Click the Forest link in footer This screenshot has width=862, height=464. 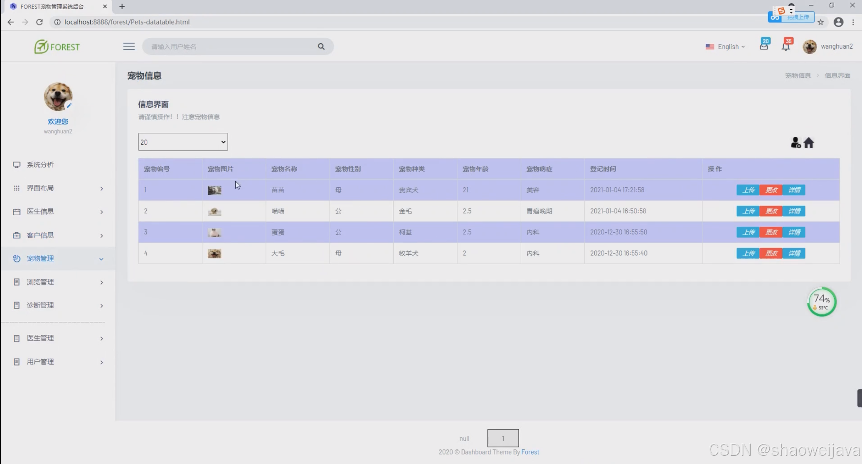530,452
